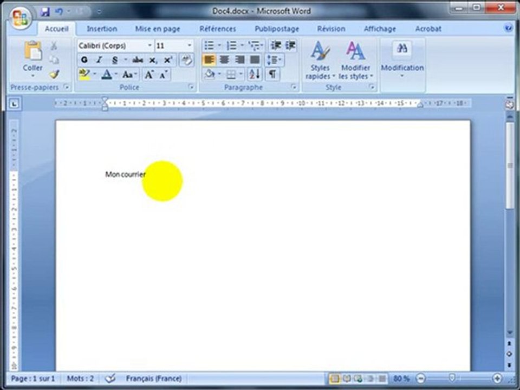Open the Office button menu
The height and width of the screenshot is (390, 520).
click(20, 17)
